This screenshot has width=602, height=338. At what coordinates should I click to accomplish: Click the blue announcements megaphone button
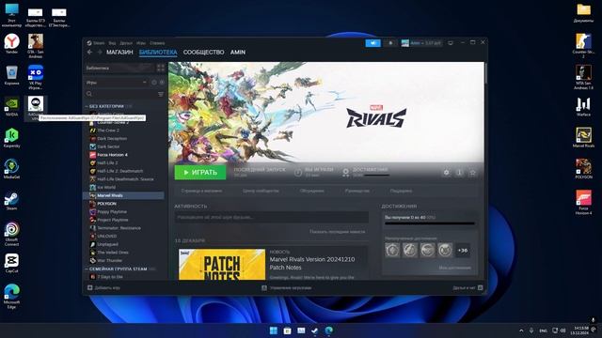[x=372, y=43]
